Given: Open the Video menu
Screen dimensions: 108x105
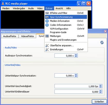Looking at the screenshot, I should click(x=40, y=8).
